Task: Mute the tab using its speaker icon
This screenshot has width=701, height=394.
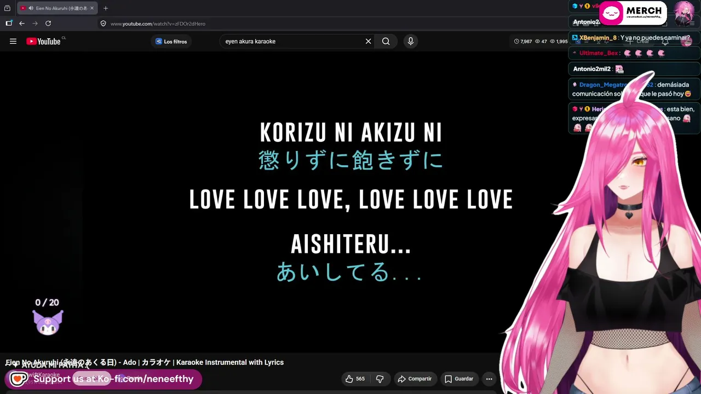Action: click(x=31, y=8)
